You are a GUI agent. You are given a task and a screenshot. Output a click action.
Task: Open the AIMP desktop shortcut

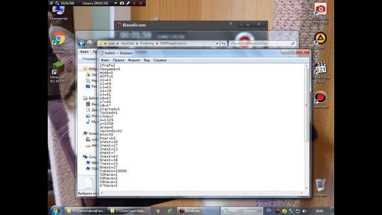tap(320, 41)
